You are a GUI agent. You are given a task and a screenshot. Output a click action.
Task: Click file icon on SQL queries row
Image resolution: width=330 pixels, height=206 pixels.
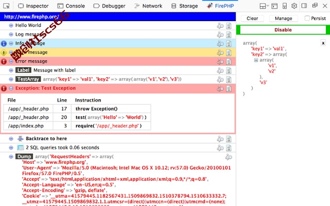click(229, 148)
